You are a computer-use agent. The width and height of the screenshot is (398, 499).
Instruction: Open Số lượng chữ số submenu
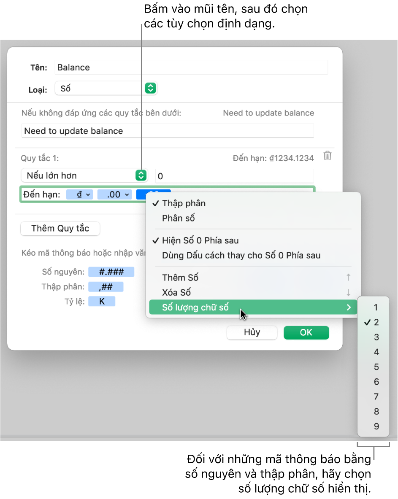[x=253, y=307]
